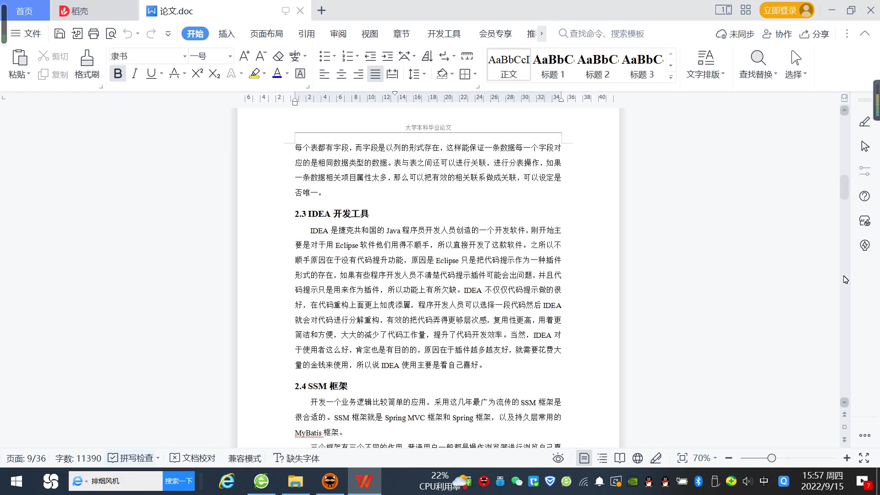Screen dimensions: 880x495
Task: Align text left icon
Action: (324, 74)
